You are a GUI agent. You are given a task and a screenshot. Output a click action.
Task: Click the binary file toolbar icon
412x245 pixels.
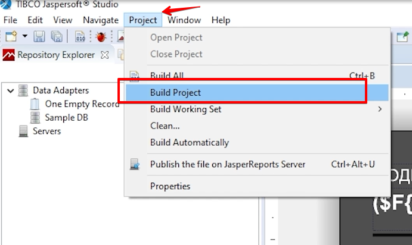[80, 37]
